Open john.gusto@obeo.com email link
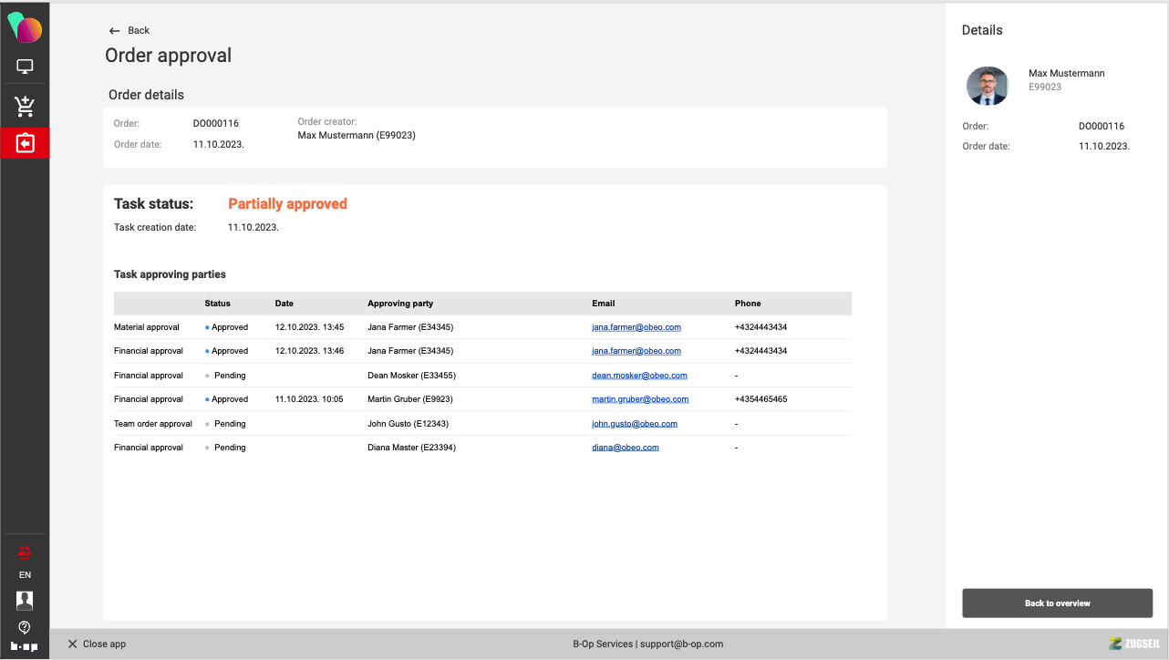The width and height of the screenshot is (1169, 660). (634, 424)
